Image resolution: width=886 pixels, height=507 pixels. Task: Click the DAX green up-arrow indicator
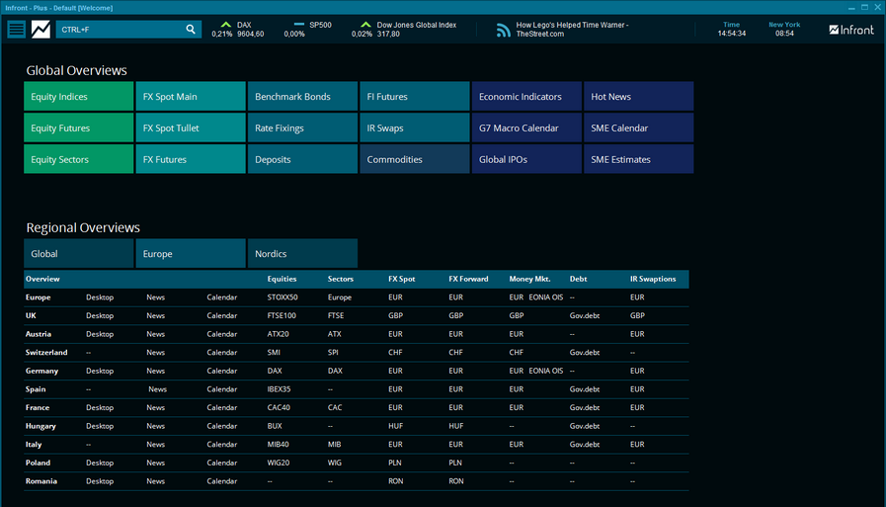pos(225,25)
